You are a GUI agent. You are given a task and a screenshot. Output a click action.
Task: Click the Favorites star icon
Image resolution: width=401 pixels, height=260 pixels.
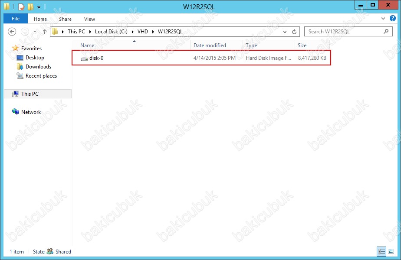point(15,48)
